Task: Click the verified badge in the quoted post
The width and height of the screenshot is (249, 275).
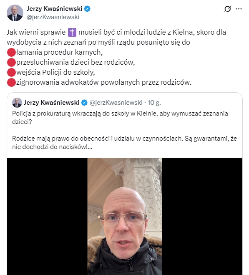Action: (84, 103)
